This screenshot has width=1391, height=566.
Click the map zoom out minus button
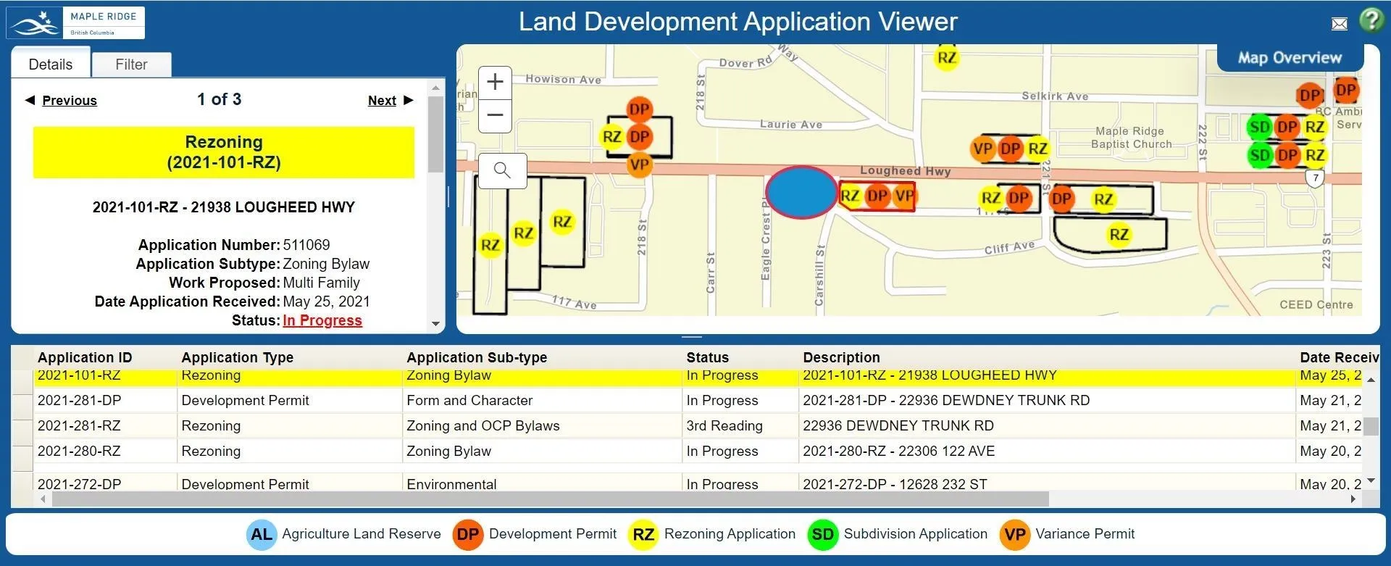(x=495, y=115)
